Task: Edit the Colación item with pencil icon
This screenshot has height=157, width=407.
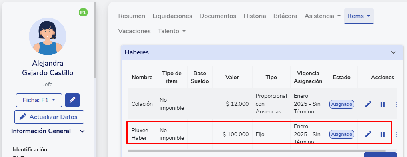Action: 368,104
